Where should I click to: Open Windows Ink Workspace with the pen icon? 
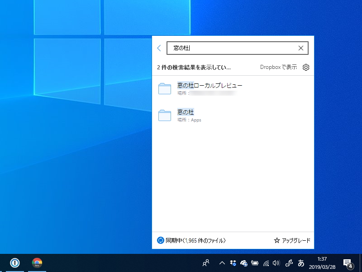click(x=289, y=263)
